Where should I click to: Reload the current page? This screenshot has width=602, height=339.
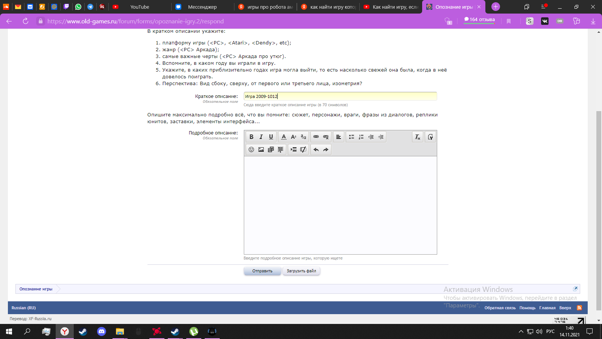point(26,21)
